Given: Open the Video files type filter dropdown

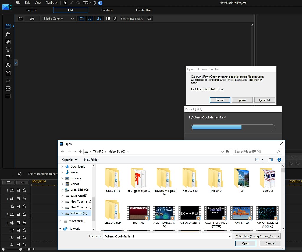Looking at the screenshot, I should pos(258,236).
